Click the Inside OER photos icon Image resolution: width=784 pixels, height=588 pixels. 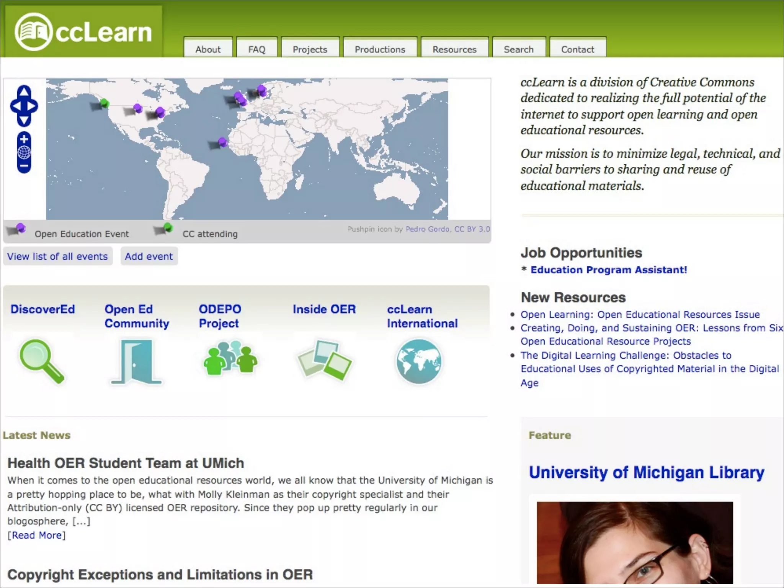click(x=324, y=360)
